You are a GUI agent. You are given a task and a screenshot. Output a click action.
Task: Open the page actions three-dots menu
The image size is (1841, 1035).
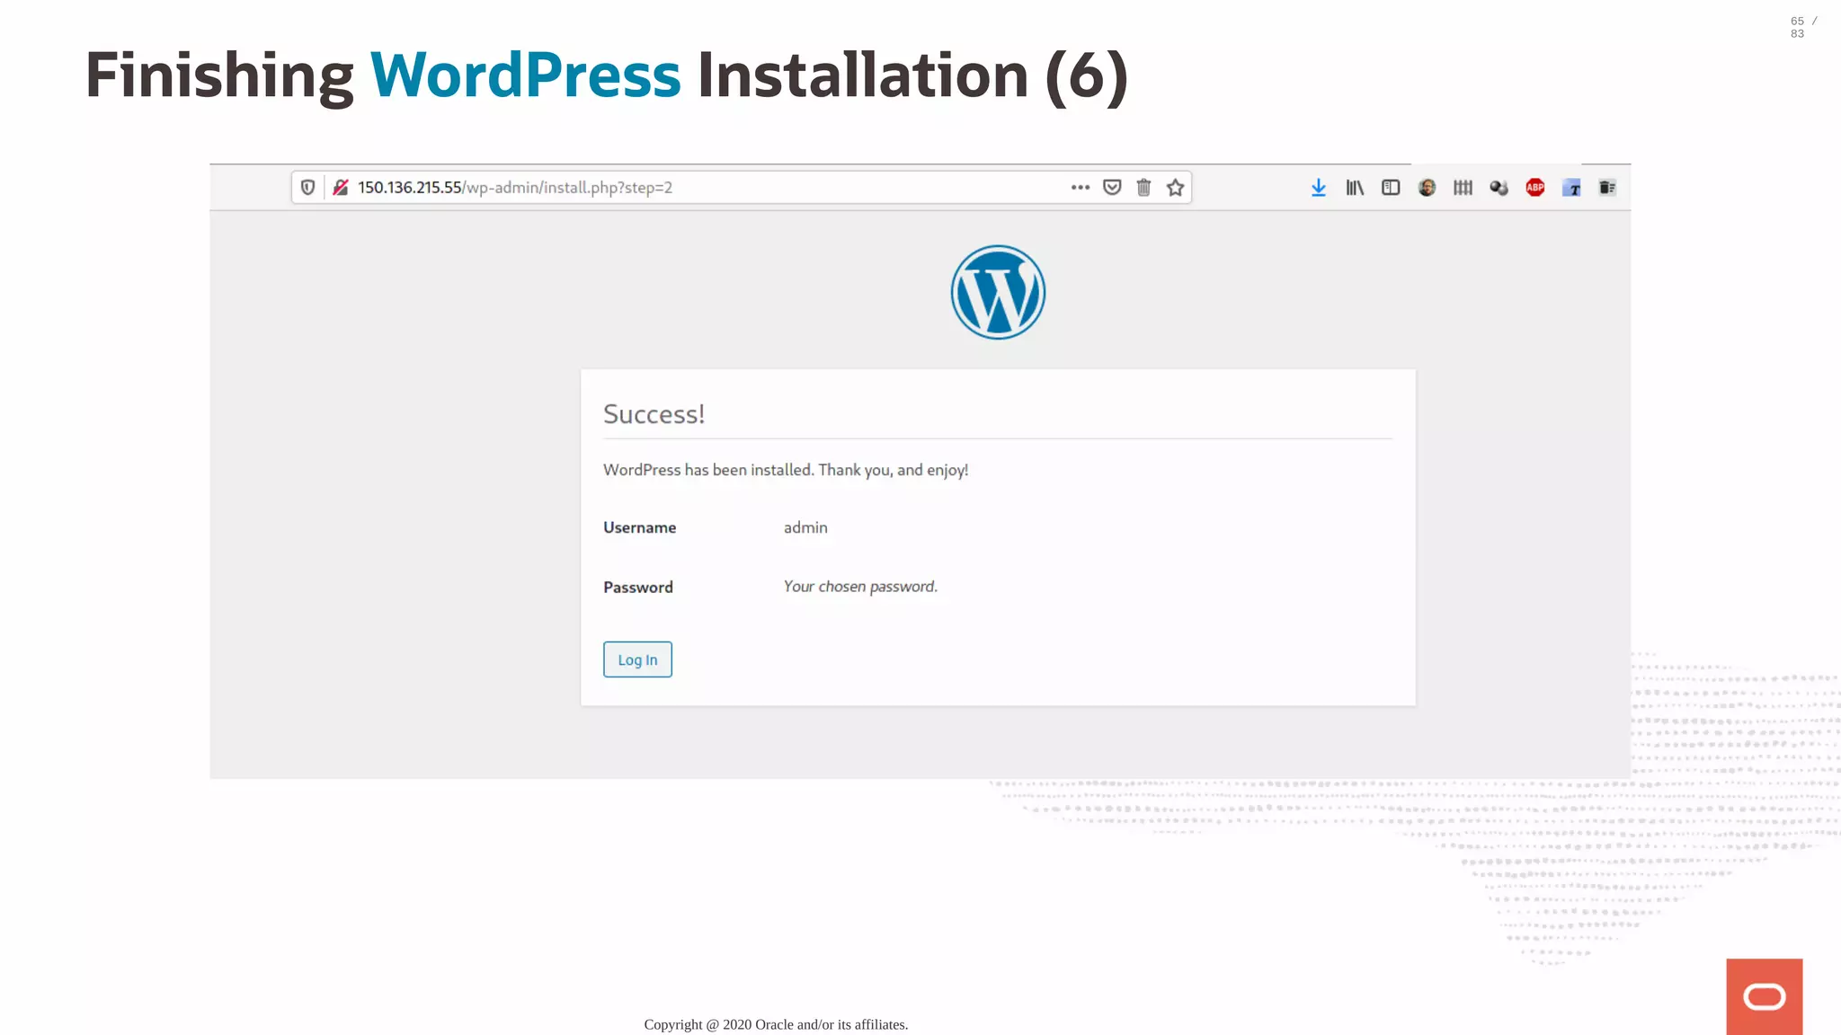[1080, 188]
